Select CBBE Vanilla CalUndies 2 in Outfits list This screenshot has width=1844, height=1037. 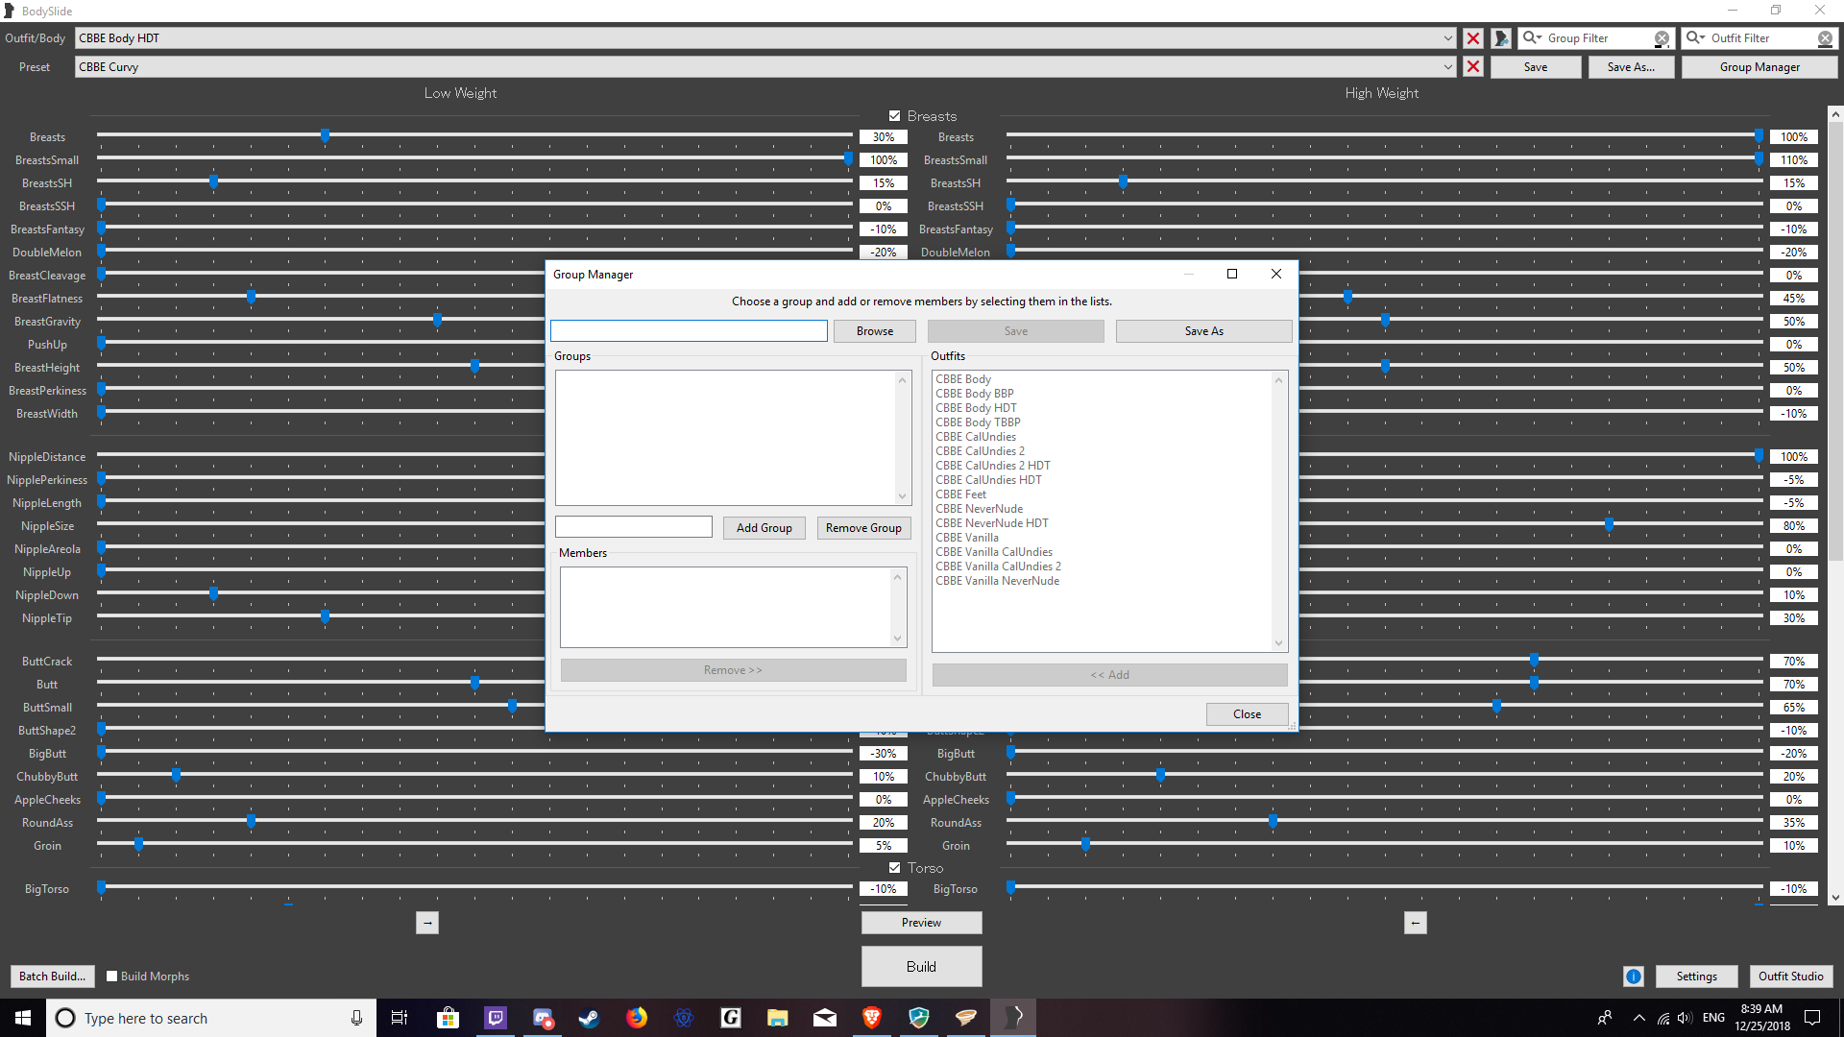pos(998,567)
